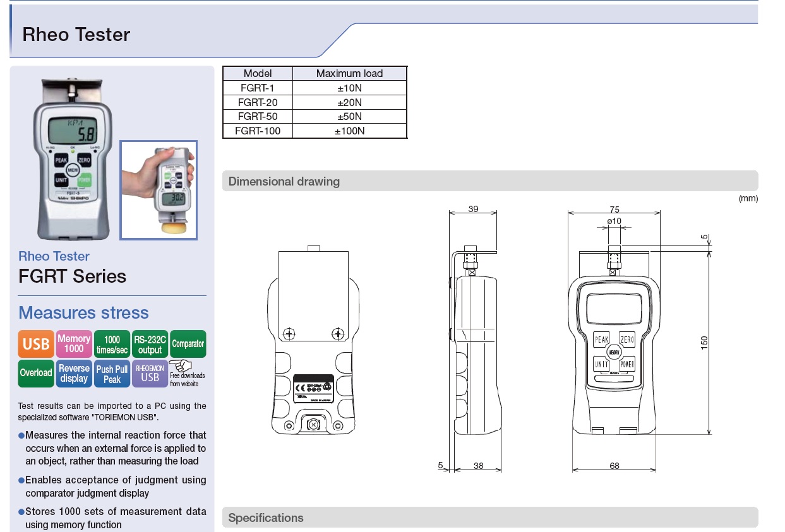
Task: Click the PEAK key in the front view drawing
Action: pos(602,340)
